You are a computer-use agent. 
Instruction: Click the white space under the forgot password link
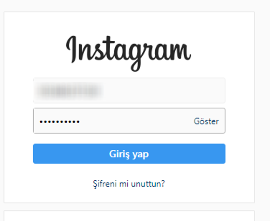tap(129, 196)
